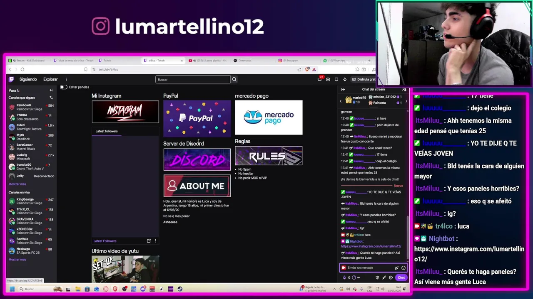
Task: Open the Siguiendo tab
Action: 28,79
